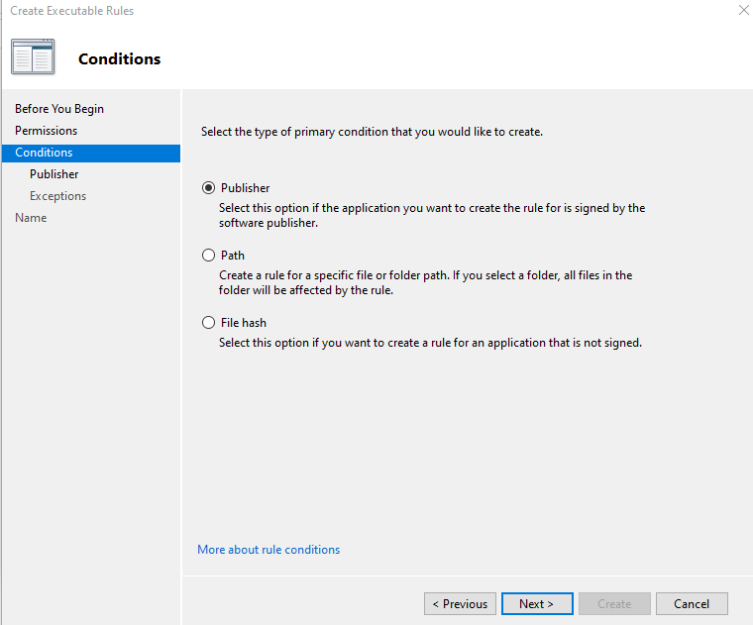Close the Create Executable Rules dialog
Viewport: 753px width, 625px height.
click(x=743, y=10)
